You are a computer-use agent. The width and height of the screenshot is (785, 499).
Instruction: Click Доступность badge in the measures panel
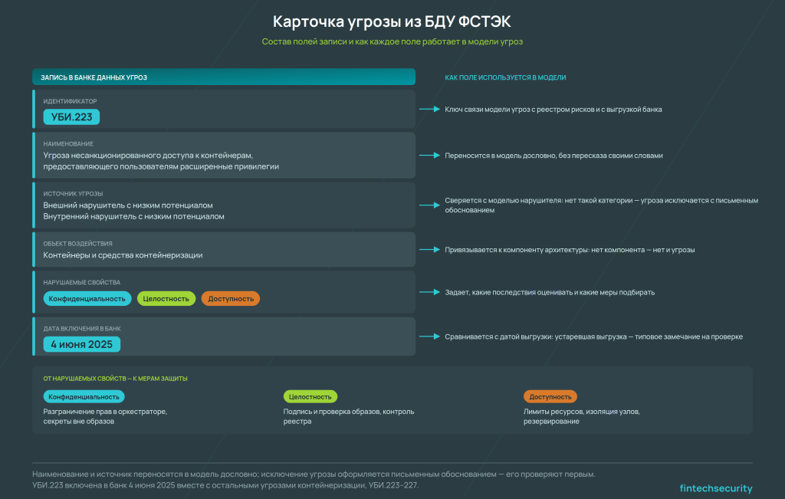pyautogui.click(x=550, y=396)
